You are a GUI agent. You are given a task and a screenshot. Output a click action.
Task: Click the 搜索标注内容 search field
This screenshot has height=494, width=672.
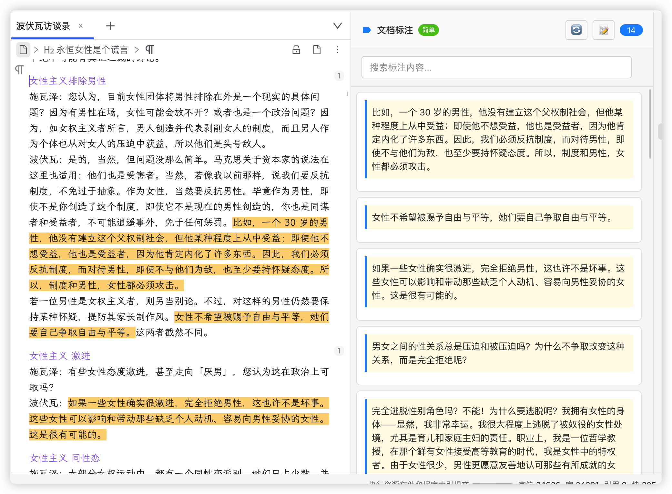[x=496, y=67]
